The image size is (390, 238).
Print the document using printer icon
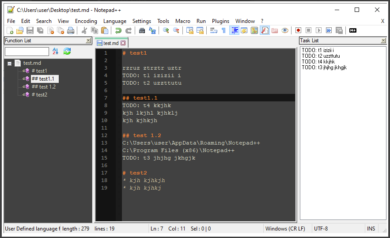coord(71,30)
